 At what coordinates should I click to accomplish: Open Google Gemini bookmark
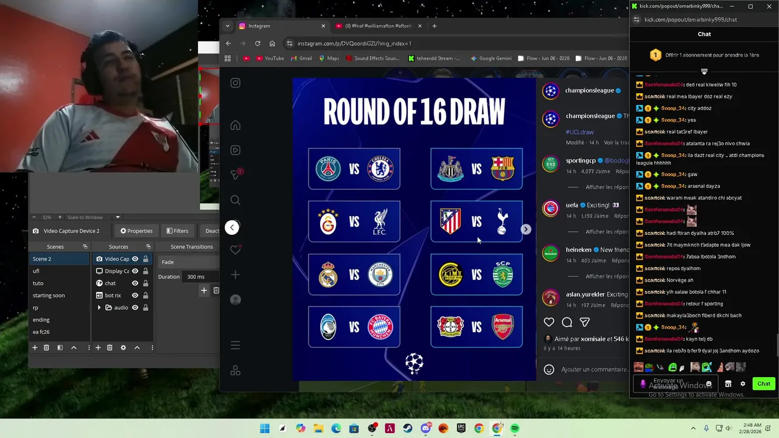tap(491, 58)
